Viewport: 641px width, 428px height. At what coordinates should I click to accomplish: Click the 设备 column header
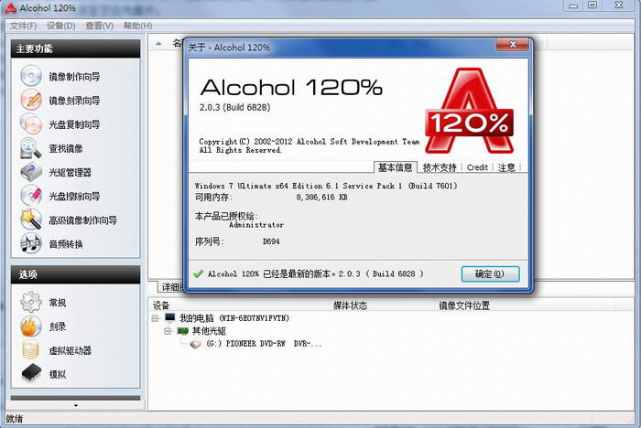(161, 305)
